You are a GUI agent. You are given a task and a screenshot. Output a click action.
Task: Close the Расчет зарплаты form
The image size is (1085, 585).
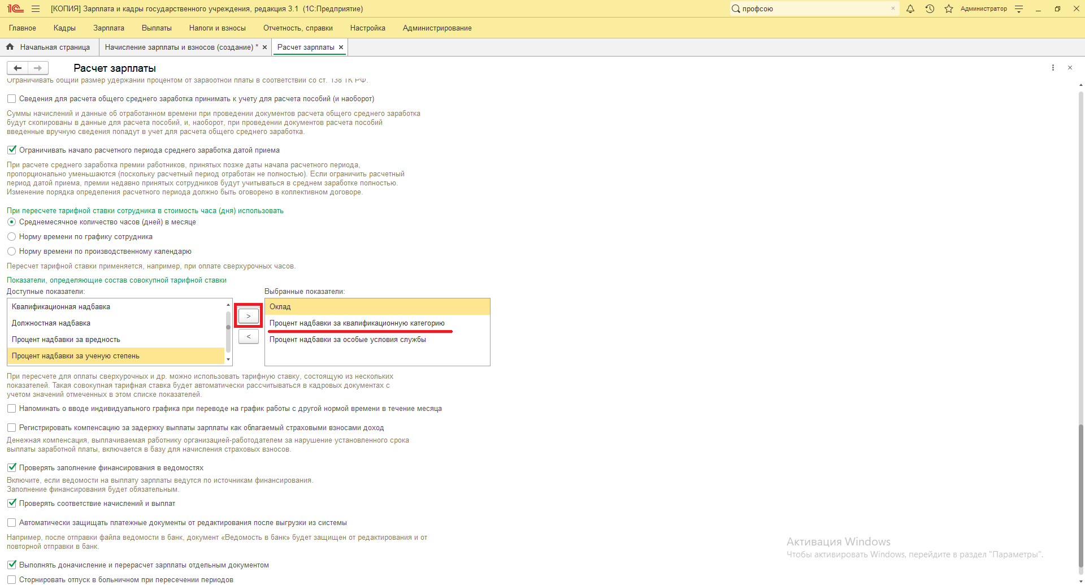coord(1070,68)
